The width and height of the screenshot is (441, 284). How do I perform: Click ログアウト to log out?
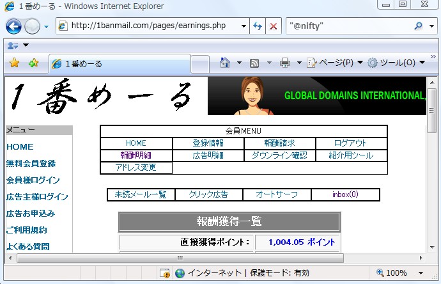point(350,143)
